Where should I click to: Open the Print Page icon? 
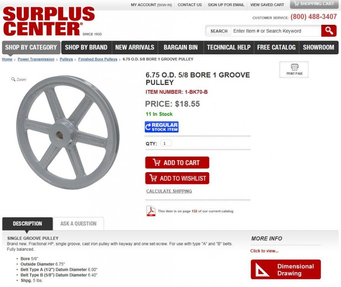coord(294,70)
